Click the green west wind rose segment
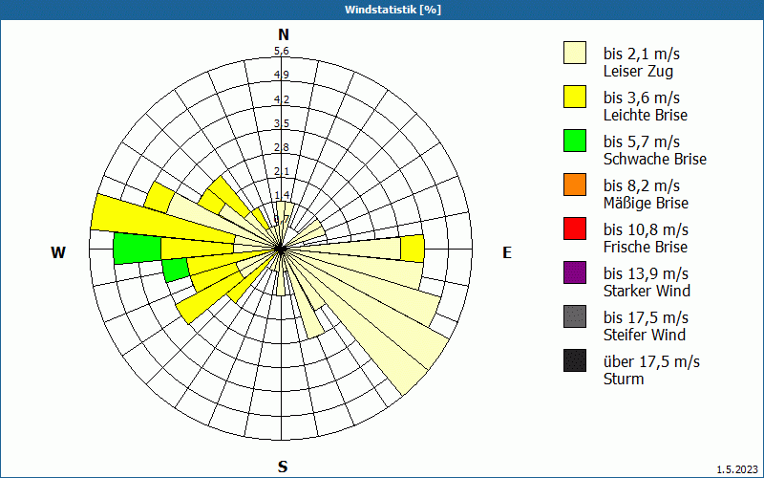Screen dimensions: 764x478 point(138,249)
